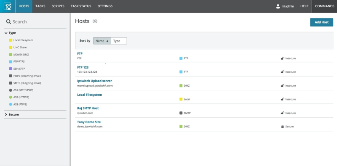Open the FTP host link
The width and height of the screenshot is (337, 166).
point(80,54)
